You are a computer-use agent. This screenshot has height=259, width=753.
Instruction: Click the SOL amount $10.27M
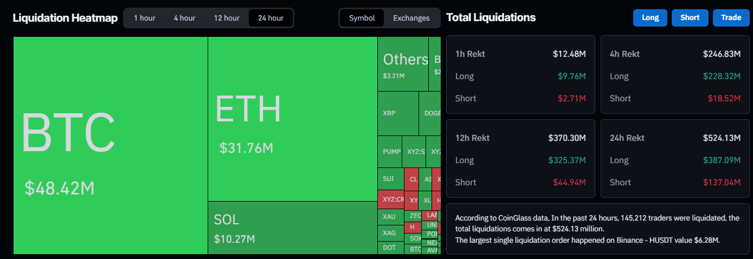pos(234,239)
